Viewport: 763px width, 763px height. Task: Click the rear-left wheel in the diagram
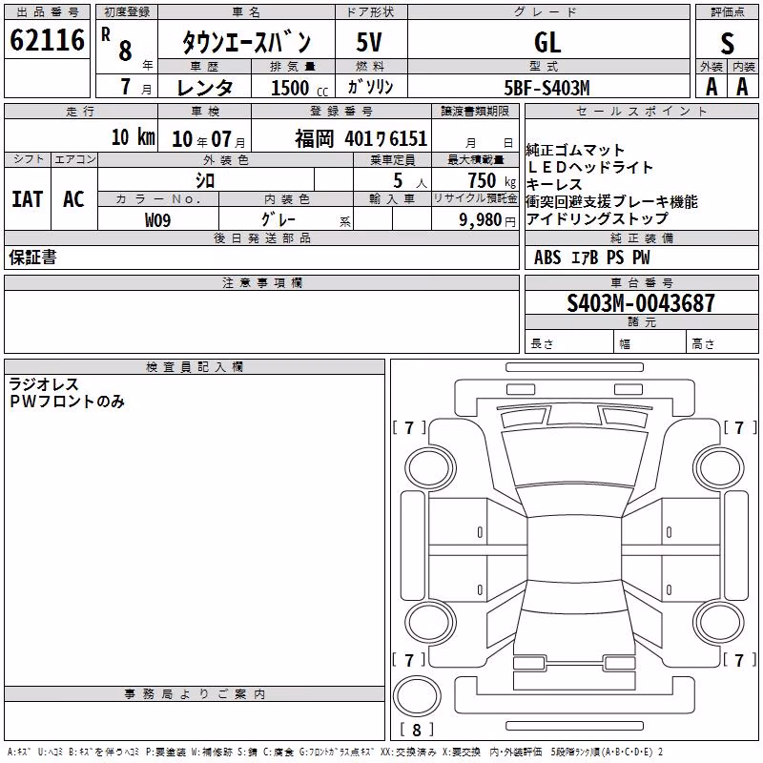(x=430, y=622)
